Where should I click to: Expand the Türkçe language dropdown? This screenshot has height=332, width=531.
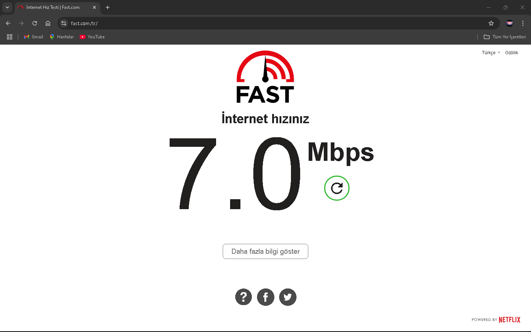pos(491,53)
